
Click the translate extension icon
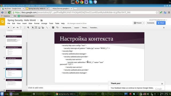(165, 13)
